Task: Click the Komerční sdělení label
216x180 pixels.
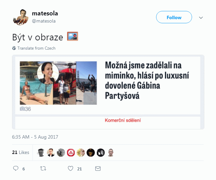Action: tap(123, 120)
